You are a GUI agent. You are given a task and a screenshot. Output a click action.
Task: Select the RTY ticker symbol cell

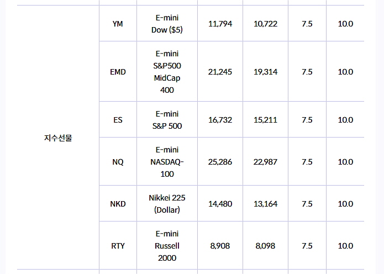pos(118,246)
